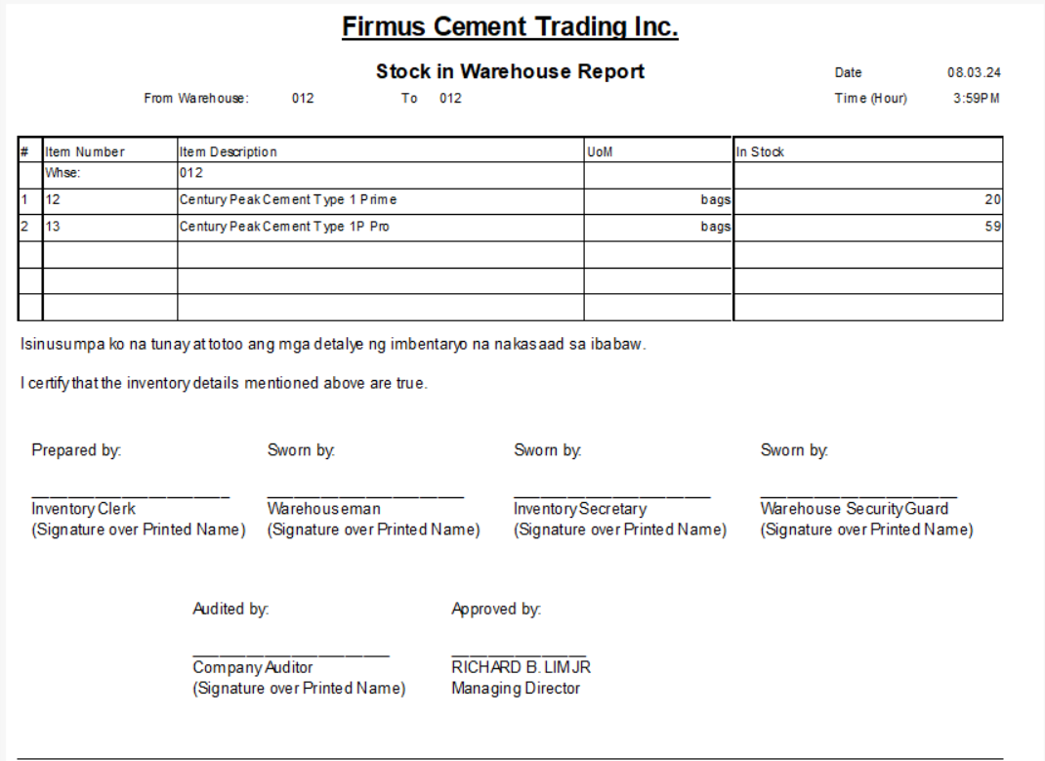Click the Stock in Warehouse Report heading
The image size is (1045, 761).
pyautogui.click(x=510, y=71)
